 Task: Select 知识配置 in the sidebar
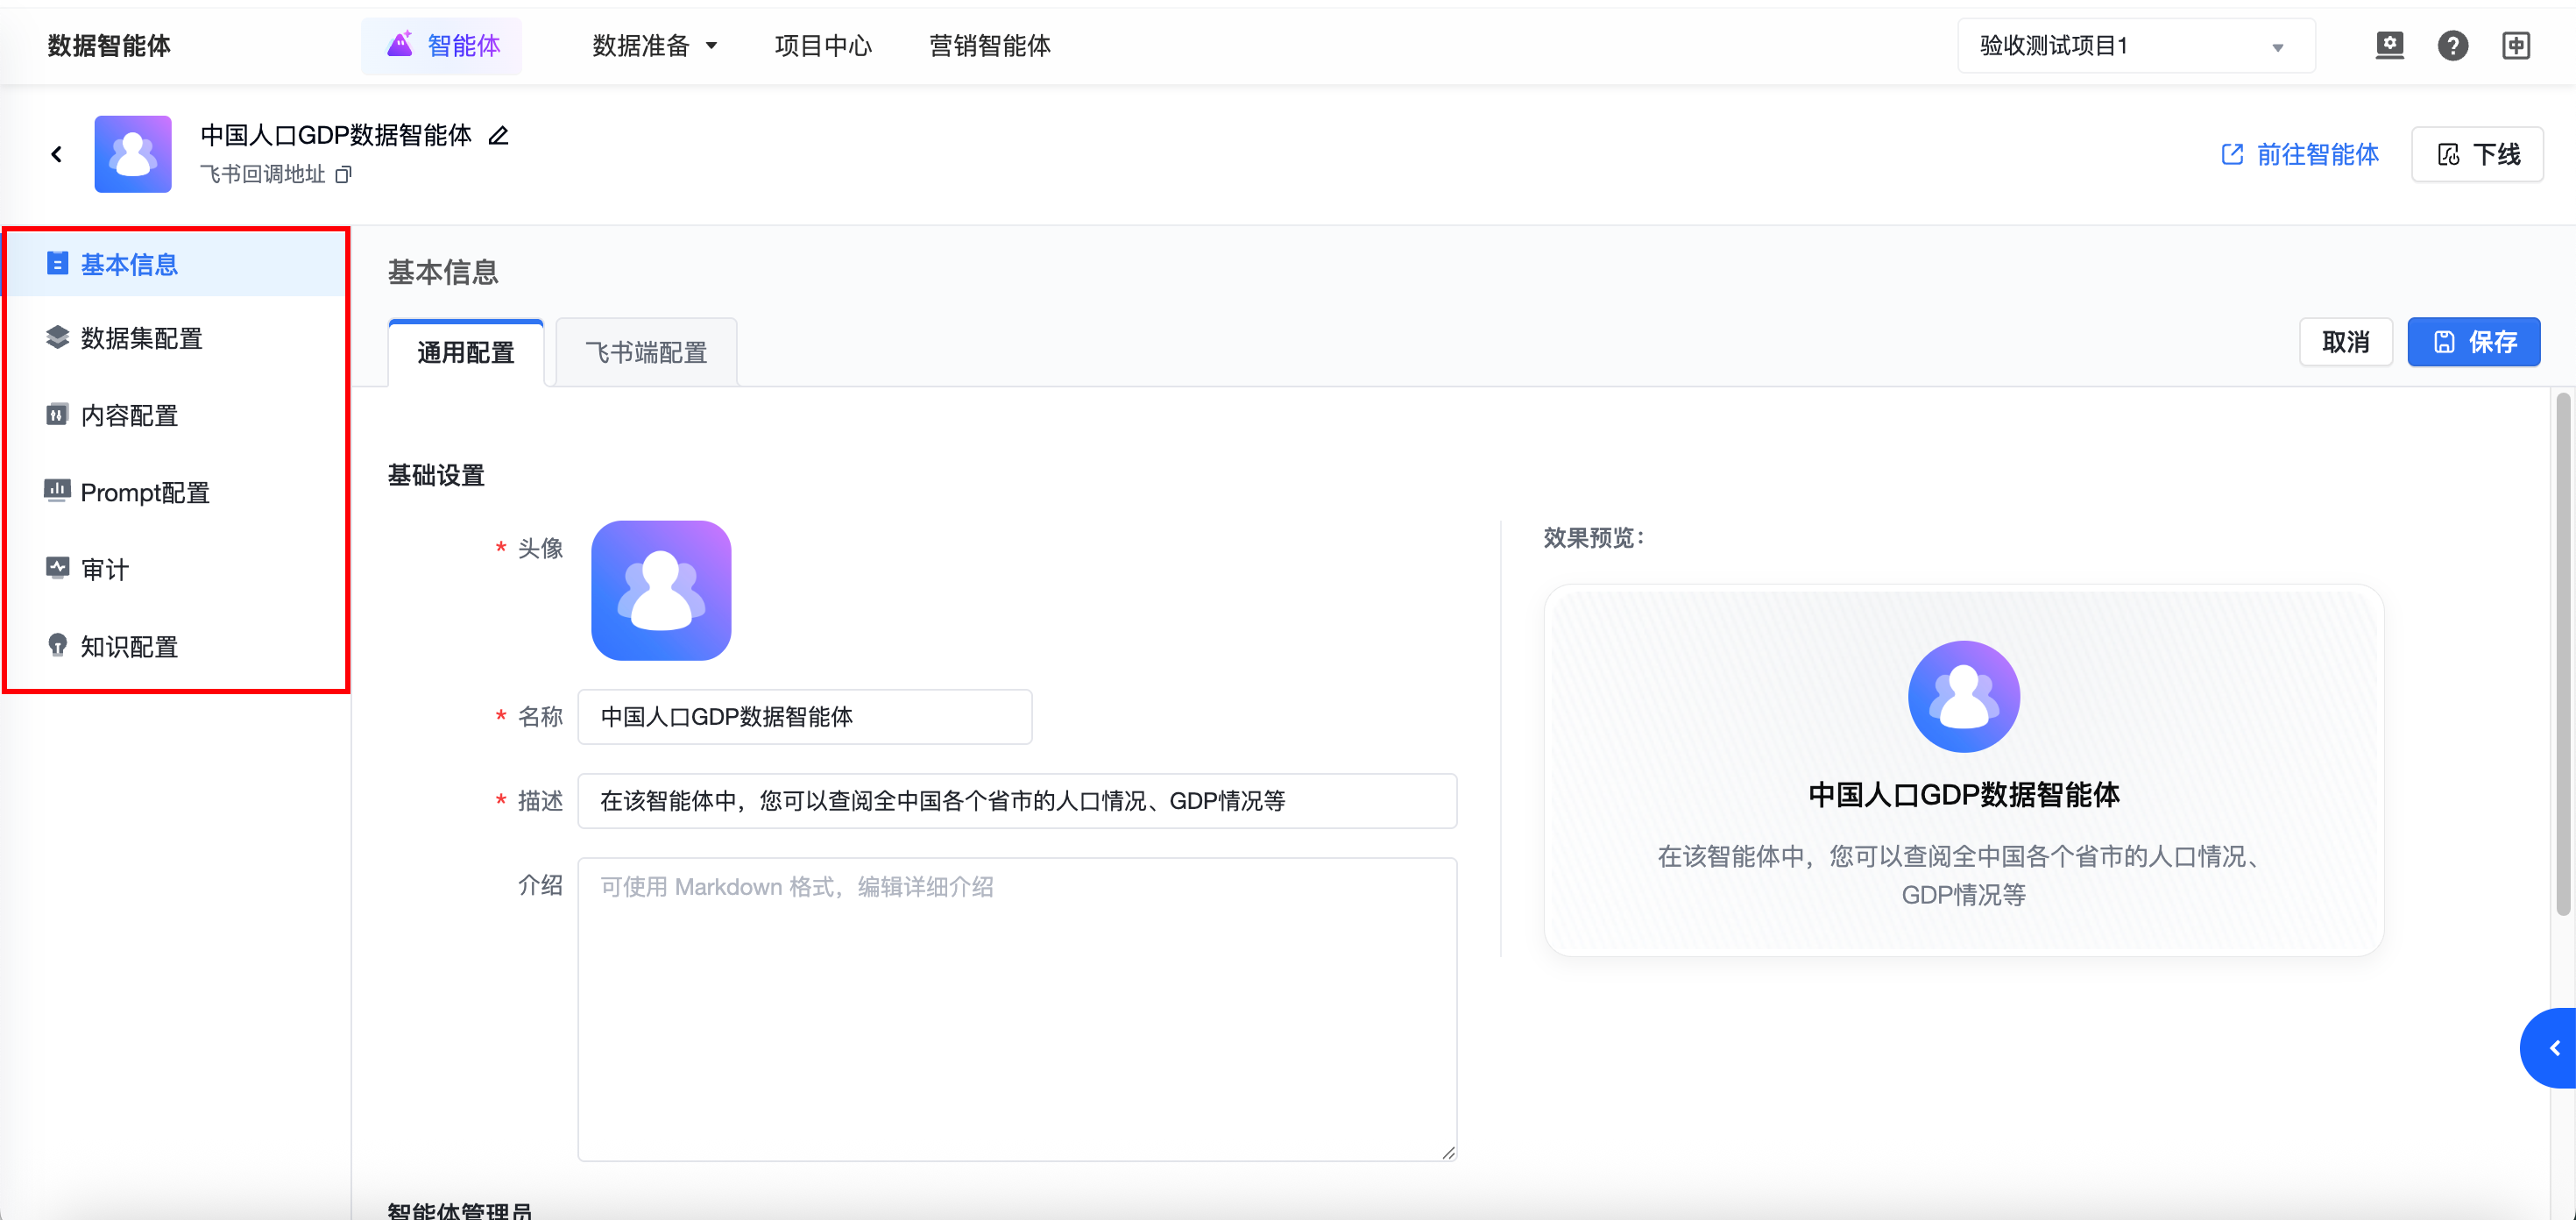pos(129,647)
